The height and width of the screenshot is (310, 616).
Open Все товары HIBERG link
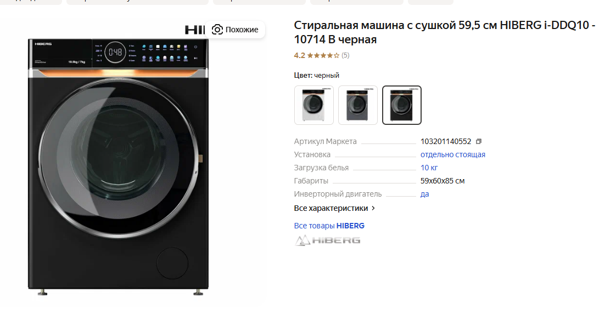(329, 226)
